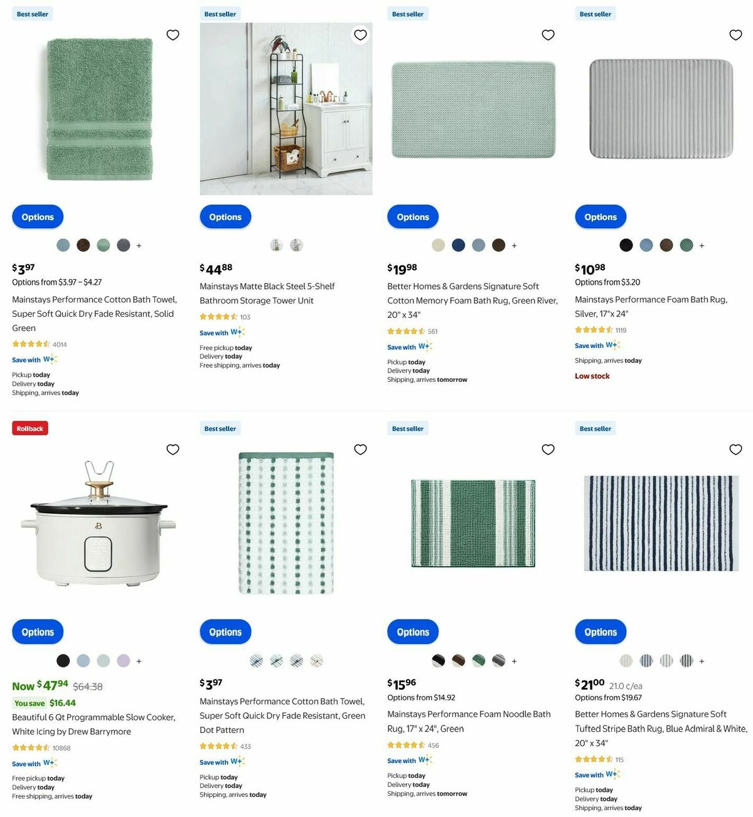Open Options for the Drew Barrymore slow cooker
This screenshot has height=817, width=753.
click(37, 631)
